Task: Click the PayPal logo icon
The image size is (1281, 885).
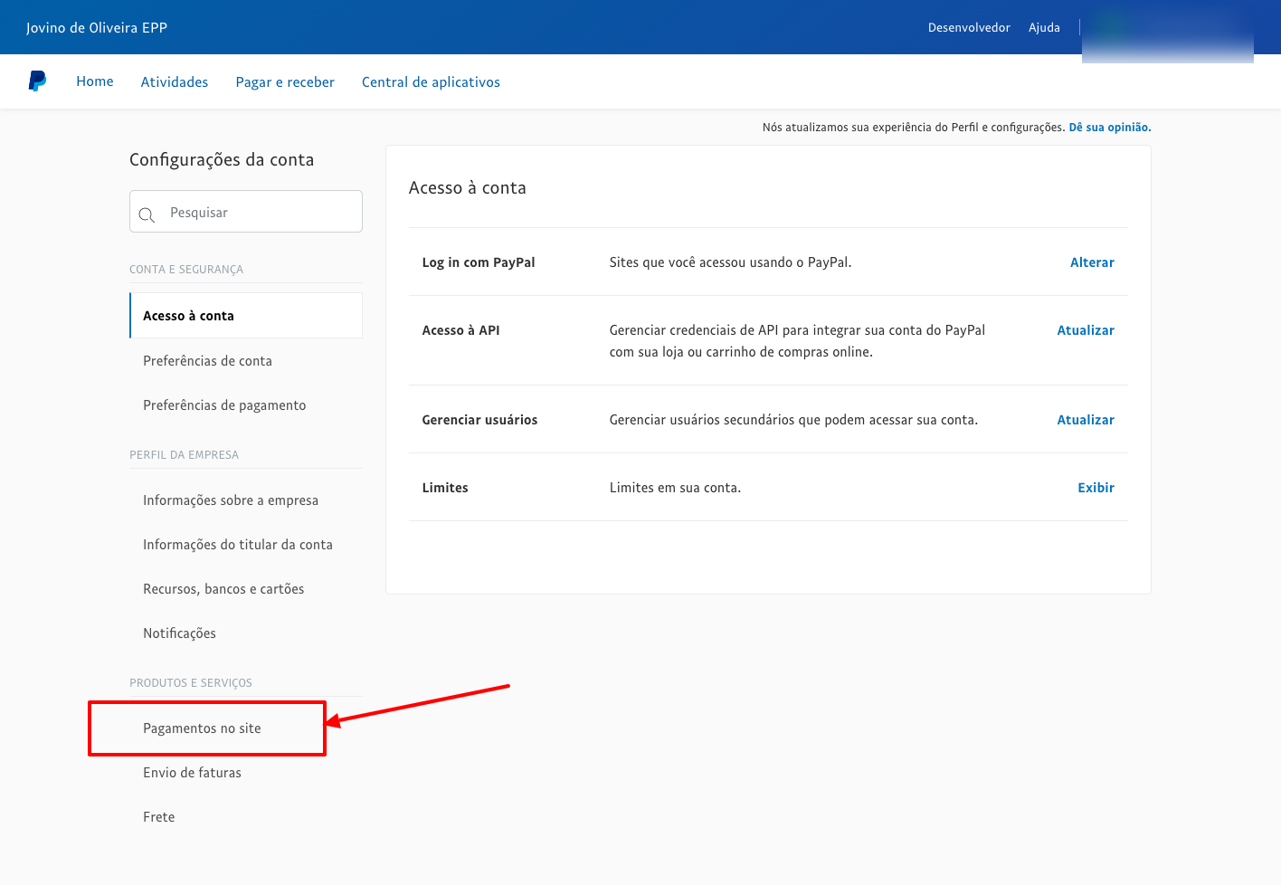Action: point(37,81)
